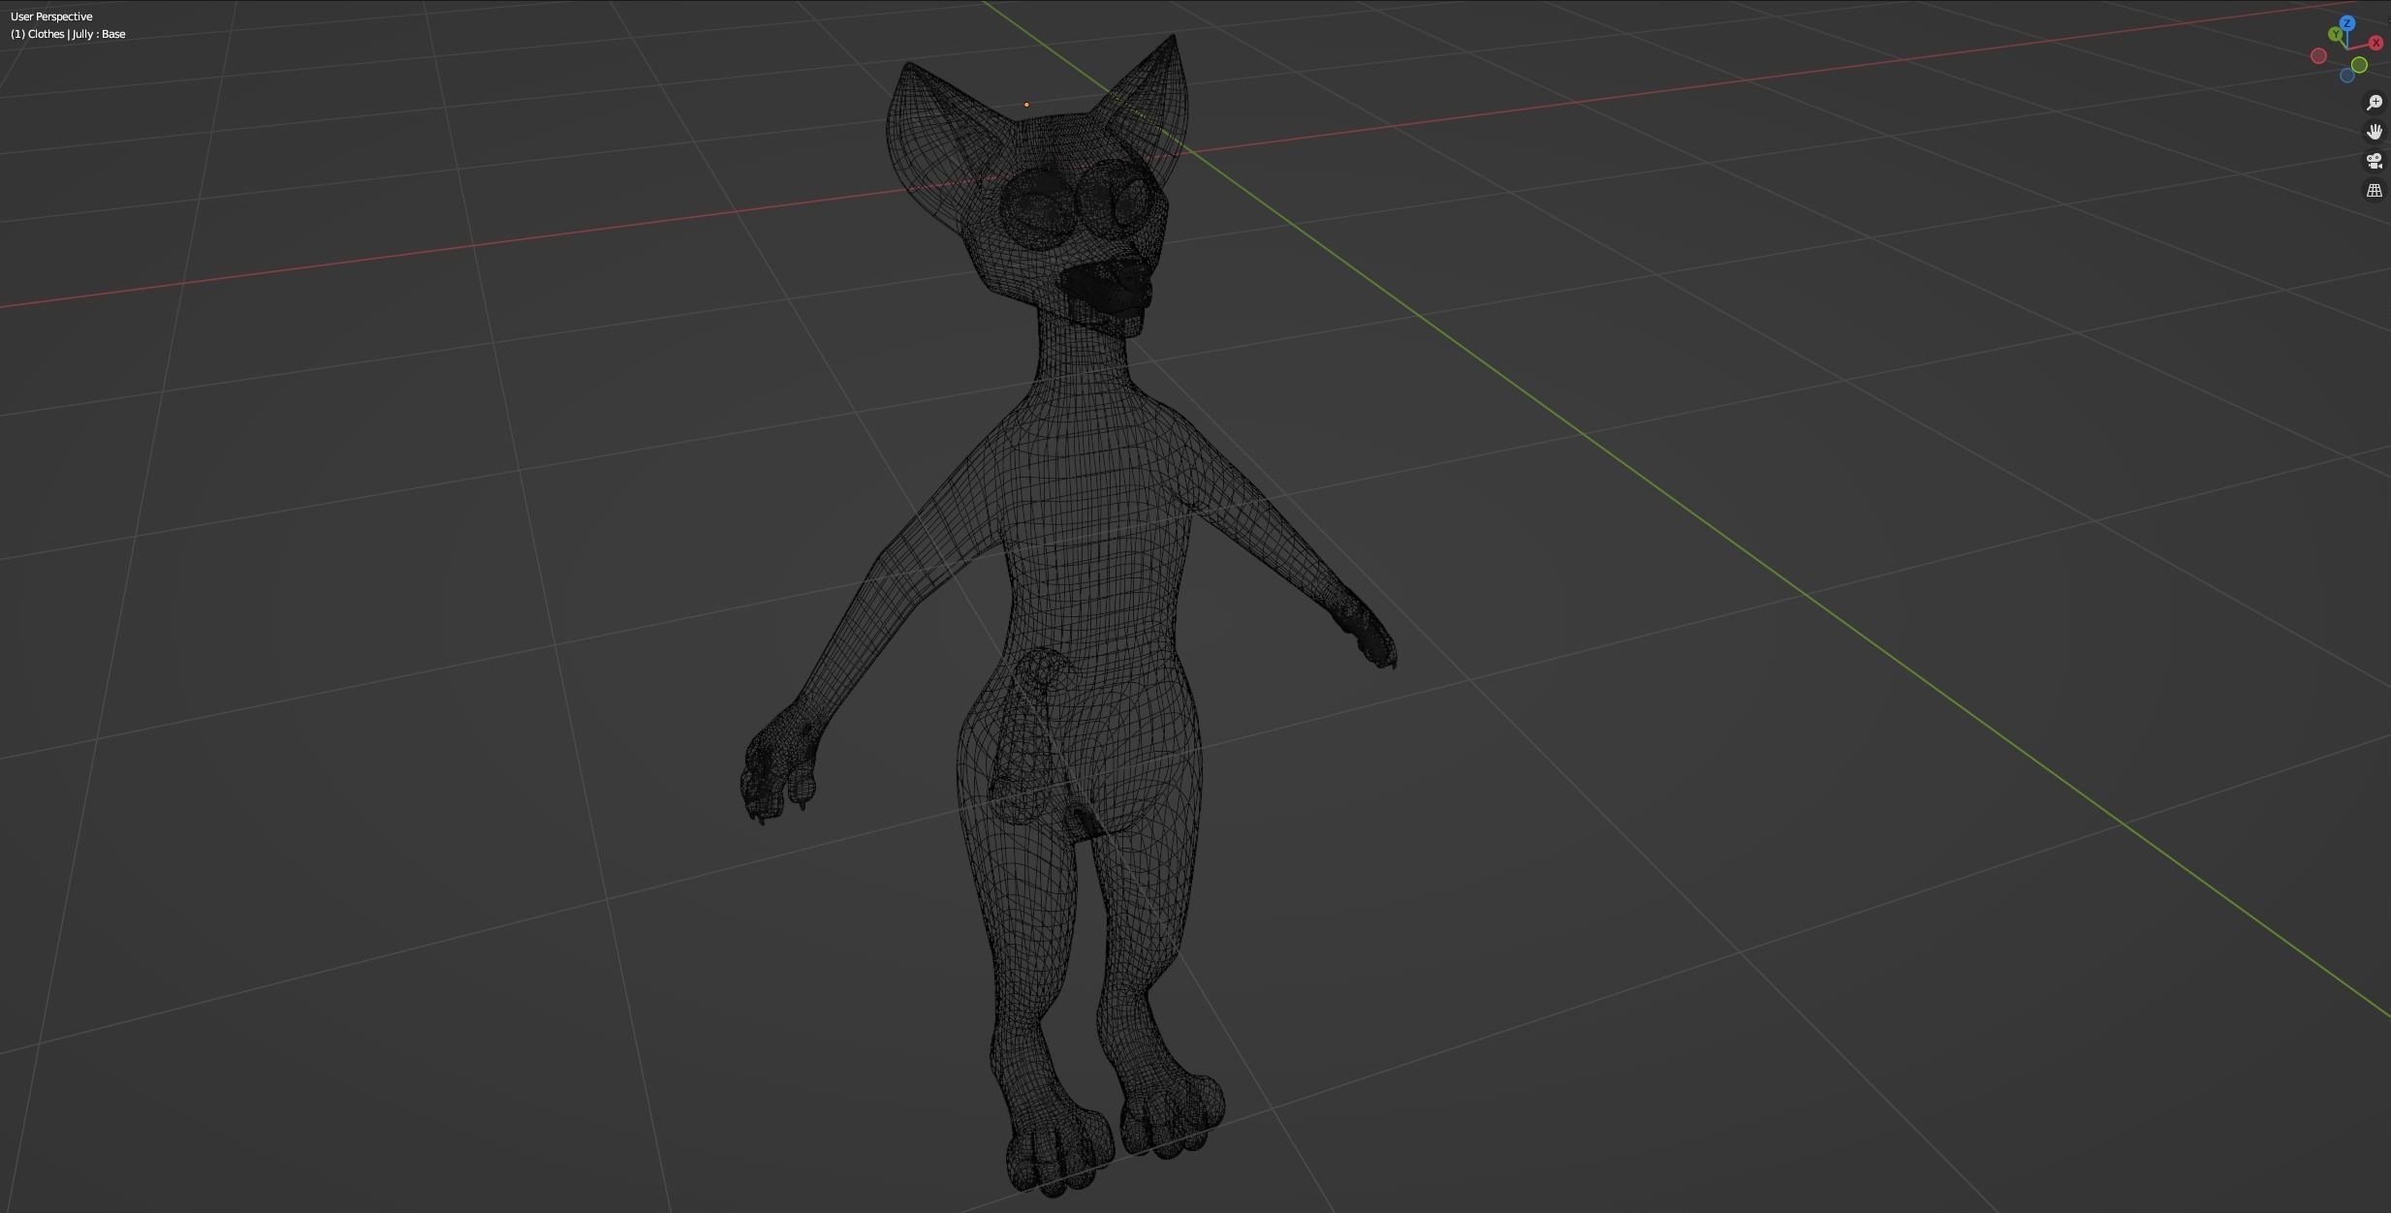Toggle perspective/orthographic grid icon
2391x1213 pixels.
[2375, 191]
